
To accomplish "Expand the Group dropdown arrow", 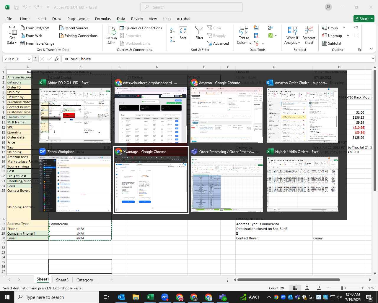I will [344, 28].
